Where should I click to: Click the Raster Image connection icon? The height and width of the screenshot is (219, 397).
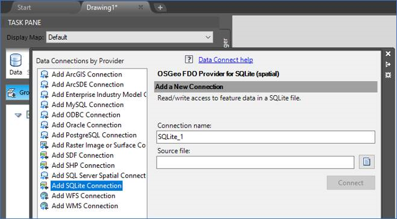coord(45,145)
